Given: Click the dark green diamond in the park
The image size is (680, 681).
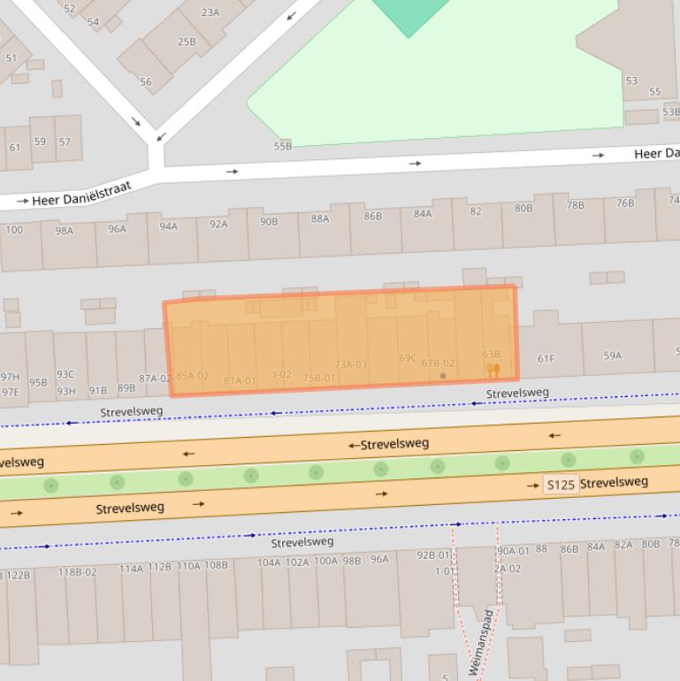Looking at the screenshot, I should [409, 13].
